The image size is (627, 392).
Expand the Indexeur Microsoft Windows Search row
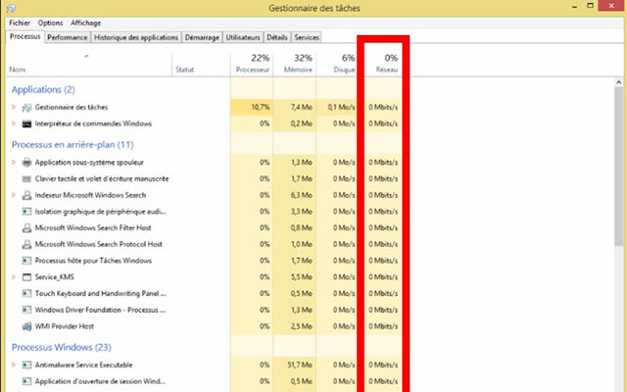(x=14, y=195)
